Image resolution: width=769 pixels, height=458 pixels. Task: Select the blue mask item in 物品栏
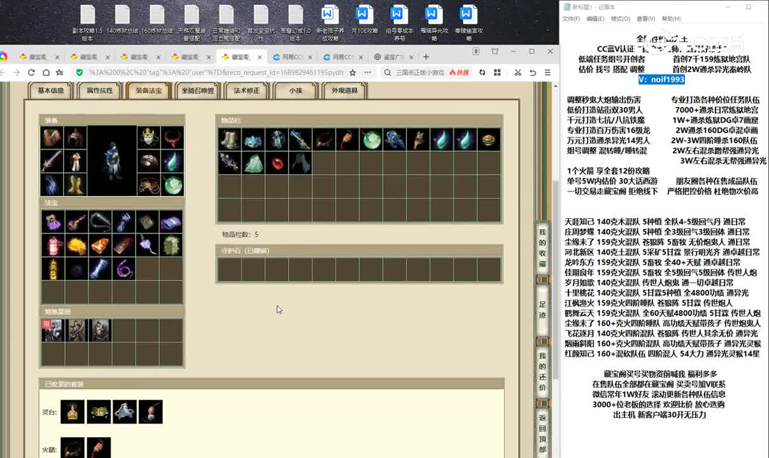tap(253, 139)
